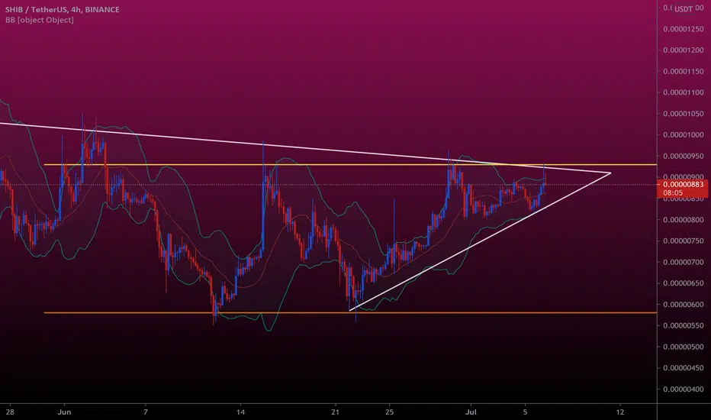
Task: Click the 25 date label on time axis
Action: click(390, 412)
